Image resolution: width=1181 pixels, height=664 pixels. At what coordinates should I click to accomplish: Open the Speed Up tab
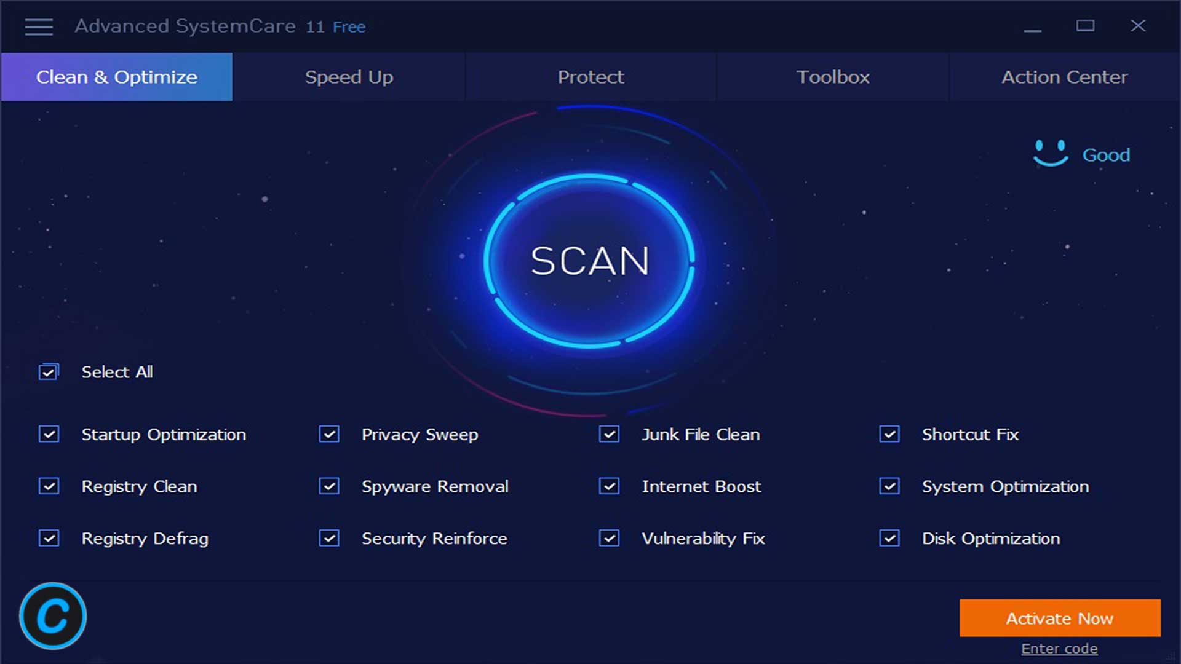[349, 77]
